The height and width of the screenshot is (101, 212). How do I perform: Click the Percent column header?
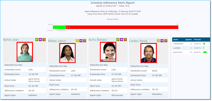197,40
